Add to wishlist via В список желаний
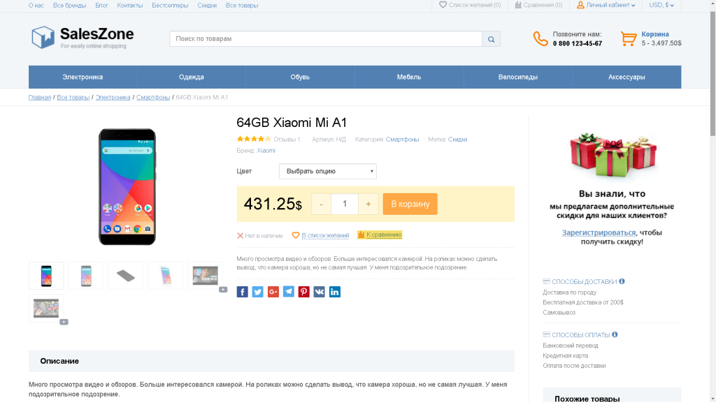The width and height of the screenshot is (716, 402). (325, 236)
